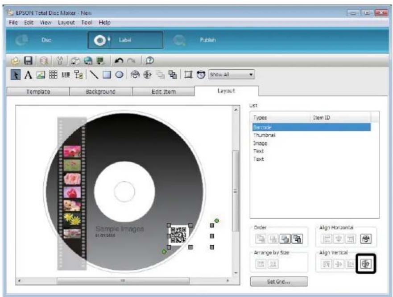
Task: Click the canvas vertical scrollbar thumb
Action: (x=236, y=191)
